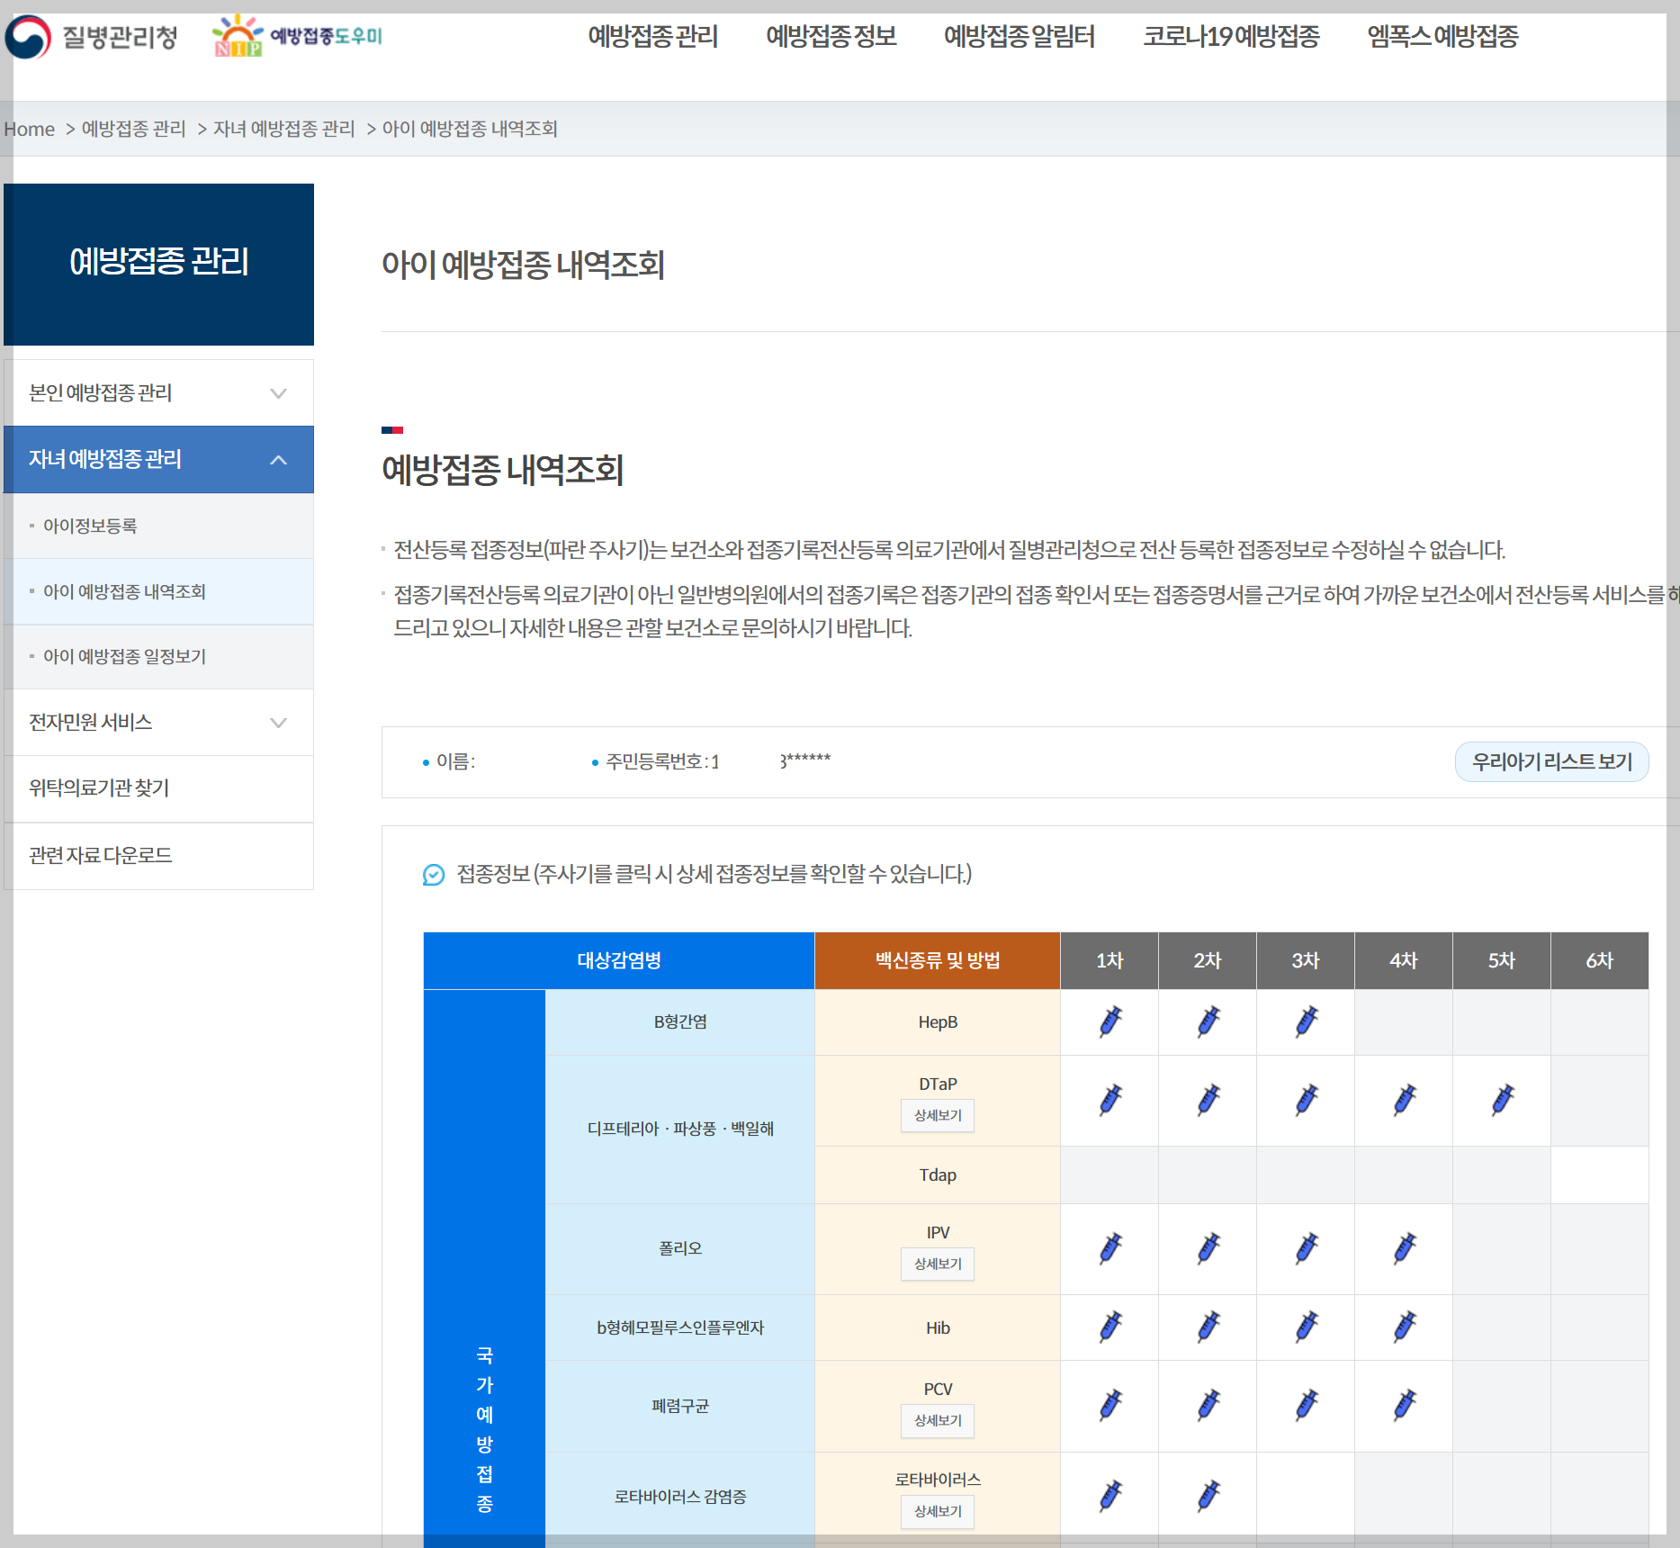Image resolution: width=1680 pixels, height=1548 pixels.
Task: Select 아이 예방접종 일정보기 sidebar item
Action: (159, 656)
